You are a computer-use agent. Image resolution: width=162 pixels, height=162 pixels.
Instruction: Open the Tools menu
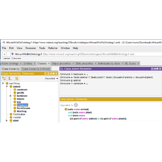(x=42, y=48)
